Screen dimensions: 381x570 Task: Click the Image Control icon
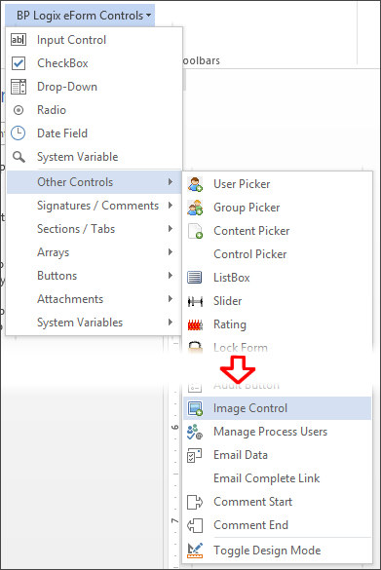coord(195,408)
